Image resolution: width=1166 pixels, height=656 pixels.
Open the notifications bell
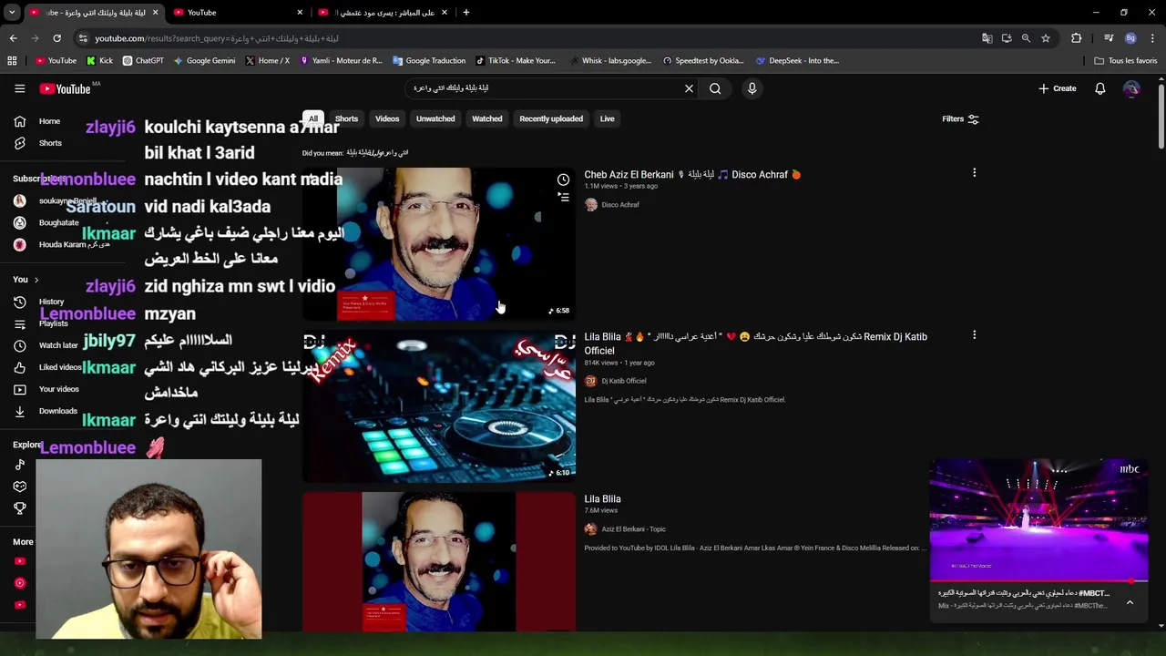(1100, 88)
